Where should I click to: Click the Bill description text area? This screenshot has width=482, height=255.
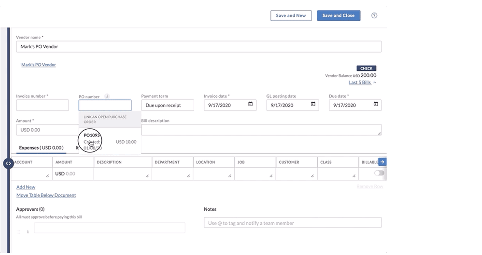261,130
